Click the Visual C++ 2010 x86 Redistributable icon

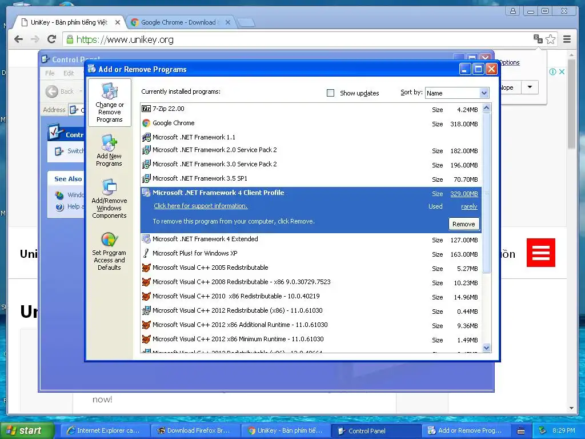click(146, 296)
